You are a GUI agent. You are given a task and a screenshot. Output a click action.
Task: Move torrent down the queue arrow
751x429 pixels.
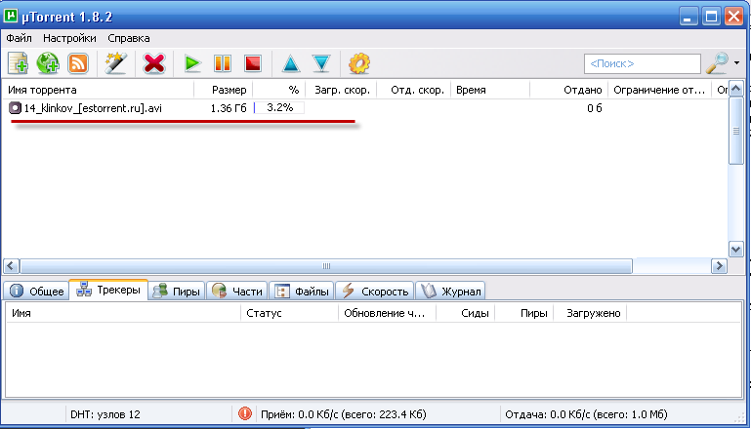click(321, 63)
